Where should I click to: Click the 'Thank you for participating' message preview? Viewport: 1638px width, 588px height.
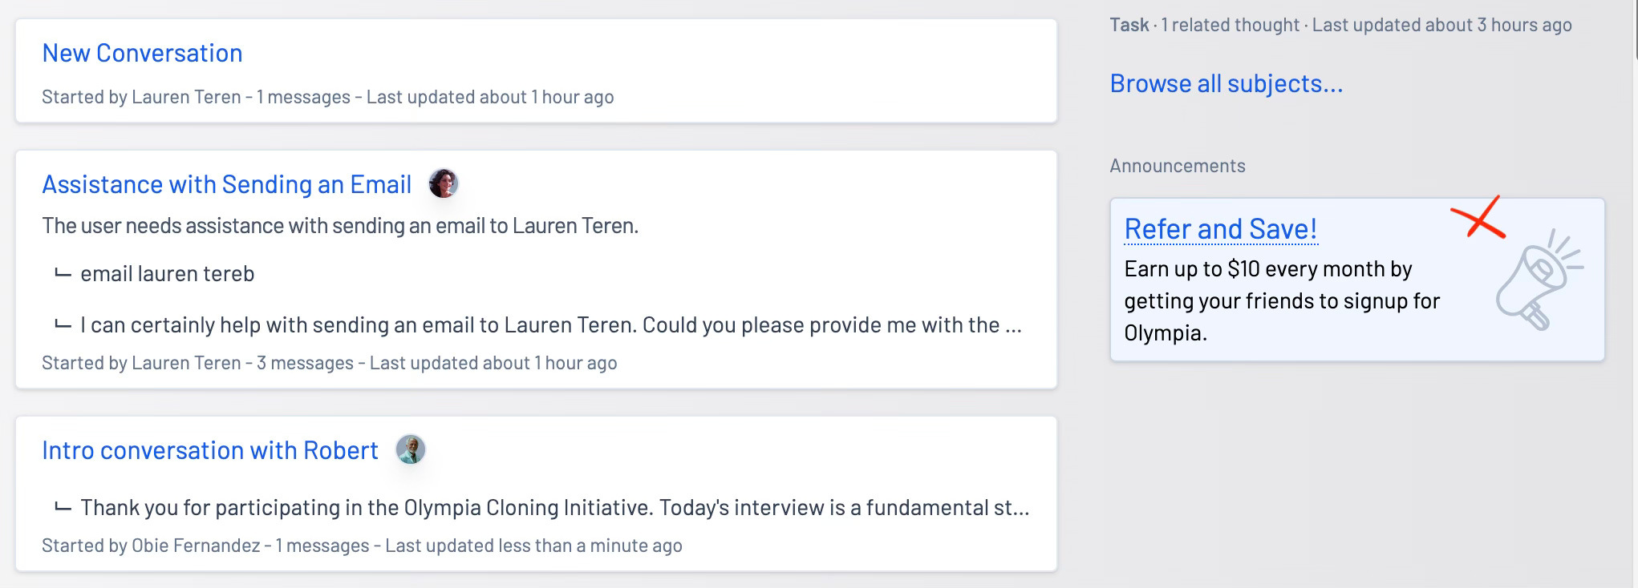(555, 508)
